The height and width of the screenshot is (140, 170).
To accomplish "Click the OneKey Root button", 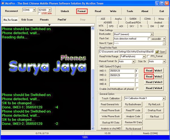I will 154,111.
